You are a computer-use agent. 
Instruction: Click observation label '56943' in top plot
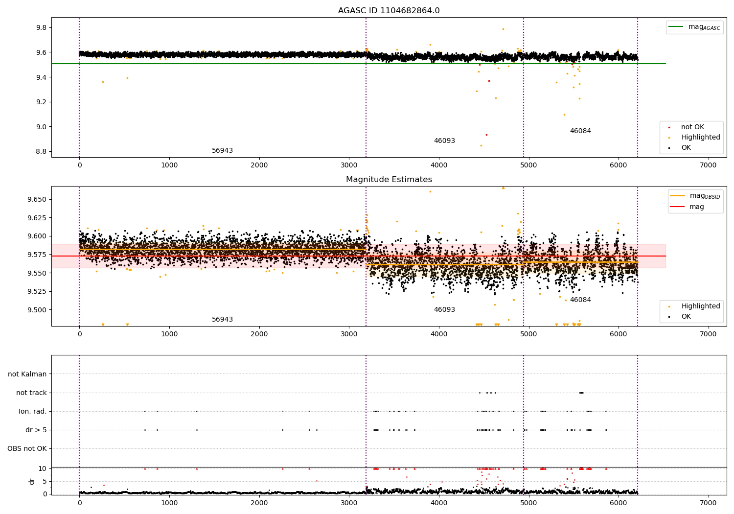[x=222, y=151]
